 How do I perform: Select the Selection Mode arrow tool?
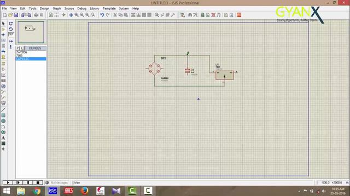[x=3, y=23]
